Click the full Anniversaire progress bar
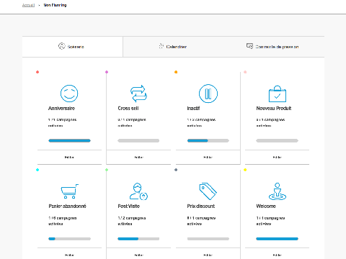 pos(69,141)
